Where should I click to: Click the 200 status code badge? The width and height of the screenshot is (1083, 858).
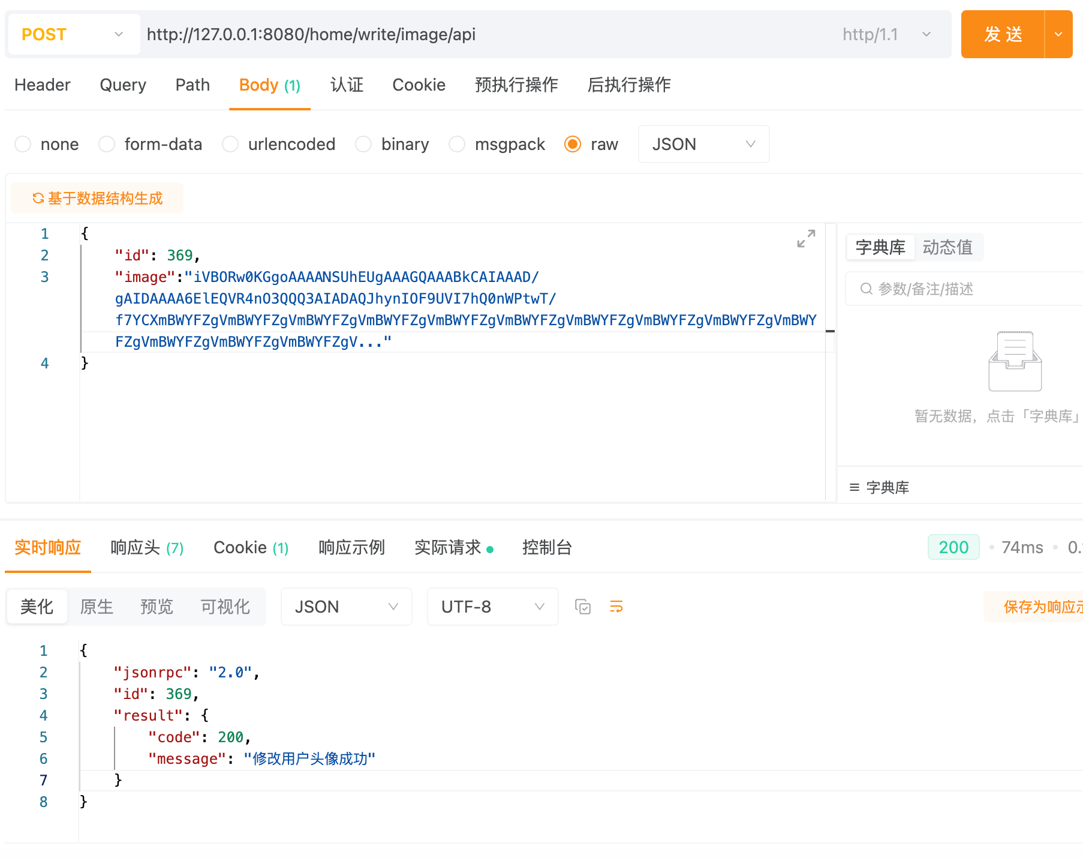click(953, 547)
